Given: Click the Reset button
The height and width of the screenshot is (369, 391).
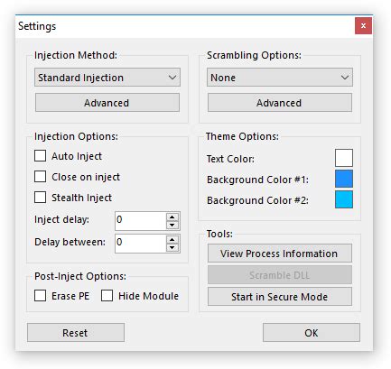Looking at the screenshot, I should [76, 333].
